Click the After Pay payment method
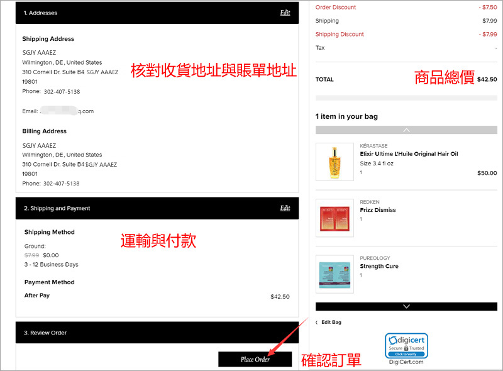Viewport: 503px width, 371px height. pyautogui.click(x=37, y=296)
